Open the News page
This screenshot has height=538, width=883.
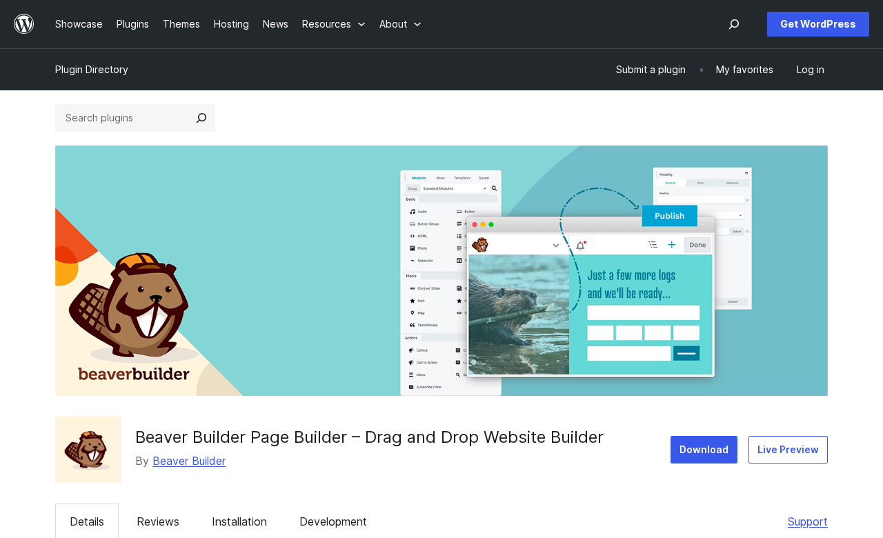tap(275, 24)
